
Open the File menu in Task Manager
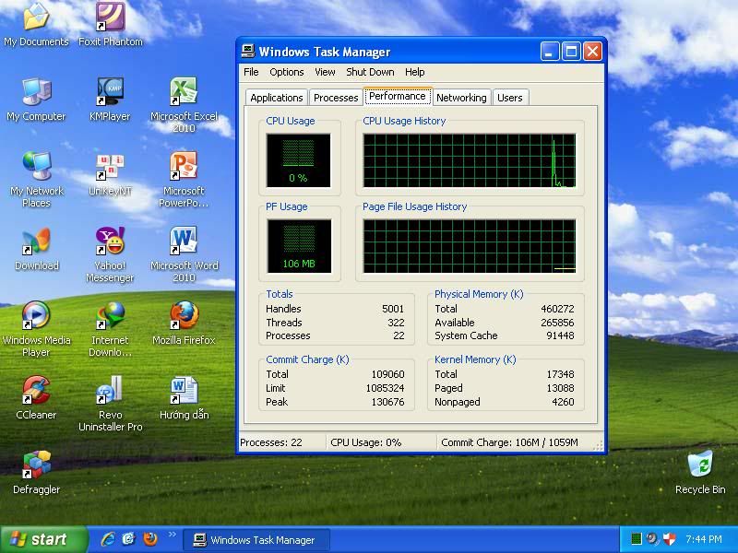pyautogui.click(x=251, y=72)
